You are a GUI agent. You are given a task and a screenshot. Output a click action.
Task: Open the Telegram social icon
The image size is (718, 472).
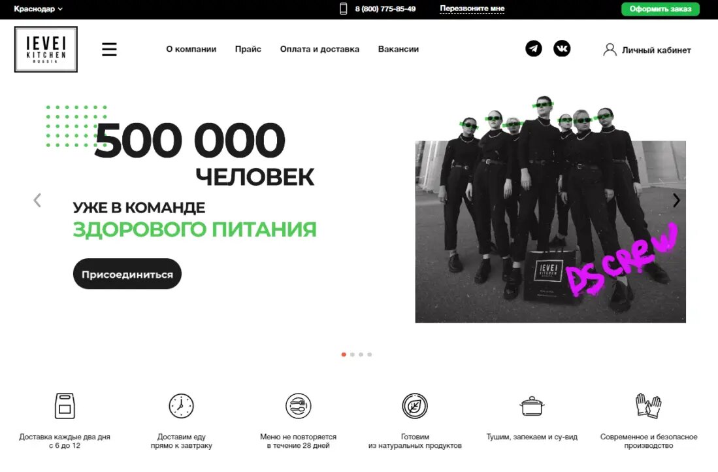(x=534, y=48)
